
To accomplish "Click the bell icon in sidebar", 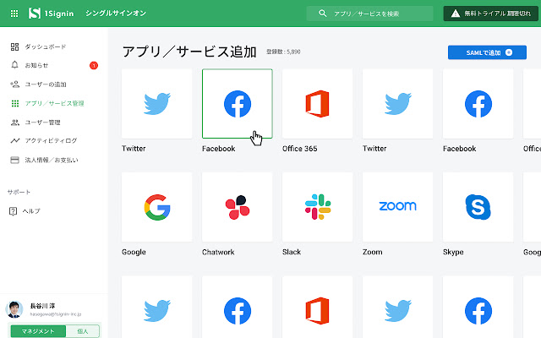I will click(14, 65).
